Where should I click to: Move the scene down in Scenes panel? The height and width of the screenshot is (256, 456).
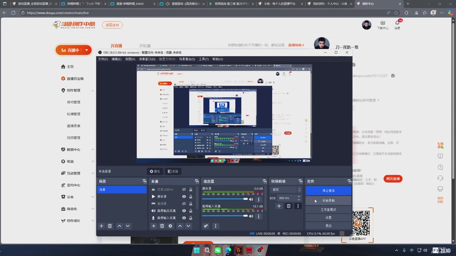128,226
